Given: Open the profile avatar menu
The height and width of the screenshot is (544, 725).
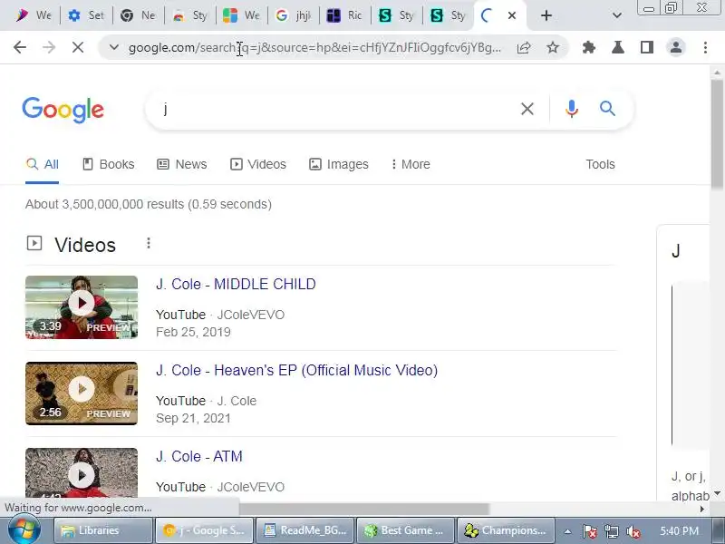Looking at the screenshot, I should 676,47.
